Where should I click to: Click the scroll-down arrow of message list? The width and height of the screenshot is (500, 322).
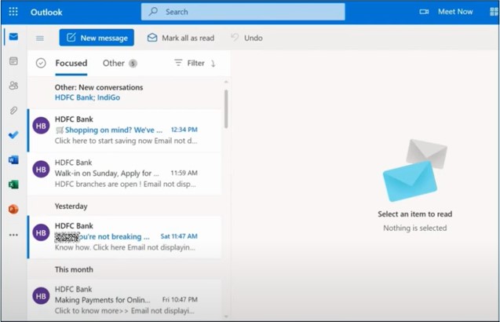226,317
